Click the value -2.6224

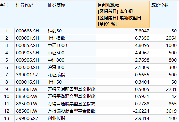(141, 111)
